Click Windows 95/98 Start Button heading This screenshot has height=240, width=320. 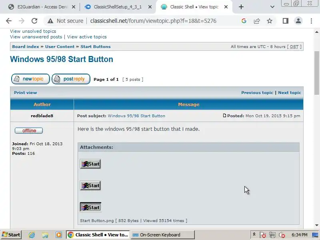[x=62, y=59]
